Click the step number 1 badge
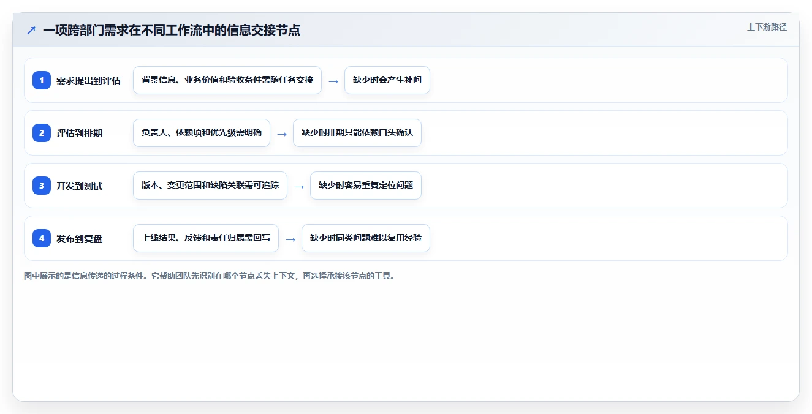This screenshot has height=414, width=812. tap(42, 80)
